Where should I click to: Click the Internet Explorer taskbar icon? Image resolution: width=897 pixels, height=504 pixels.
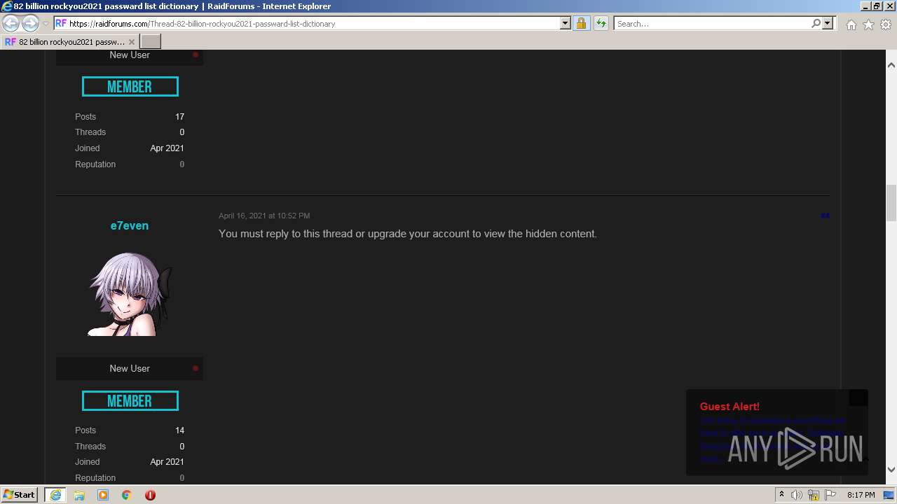point(55,495)
